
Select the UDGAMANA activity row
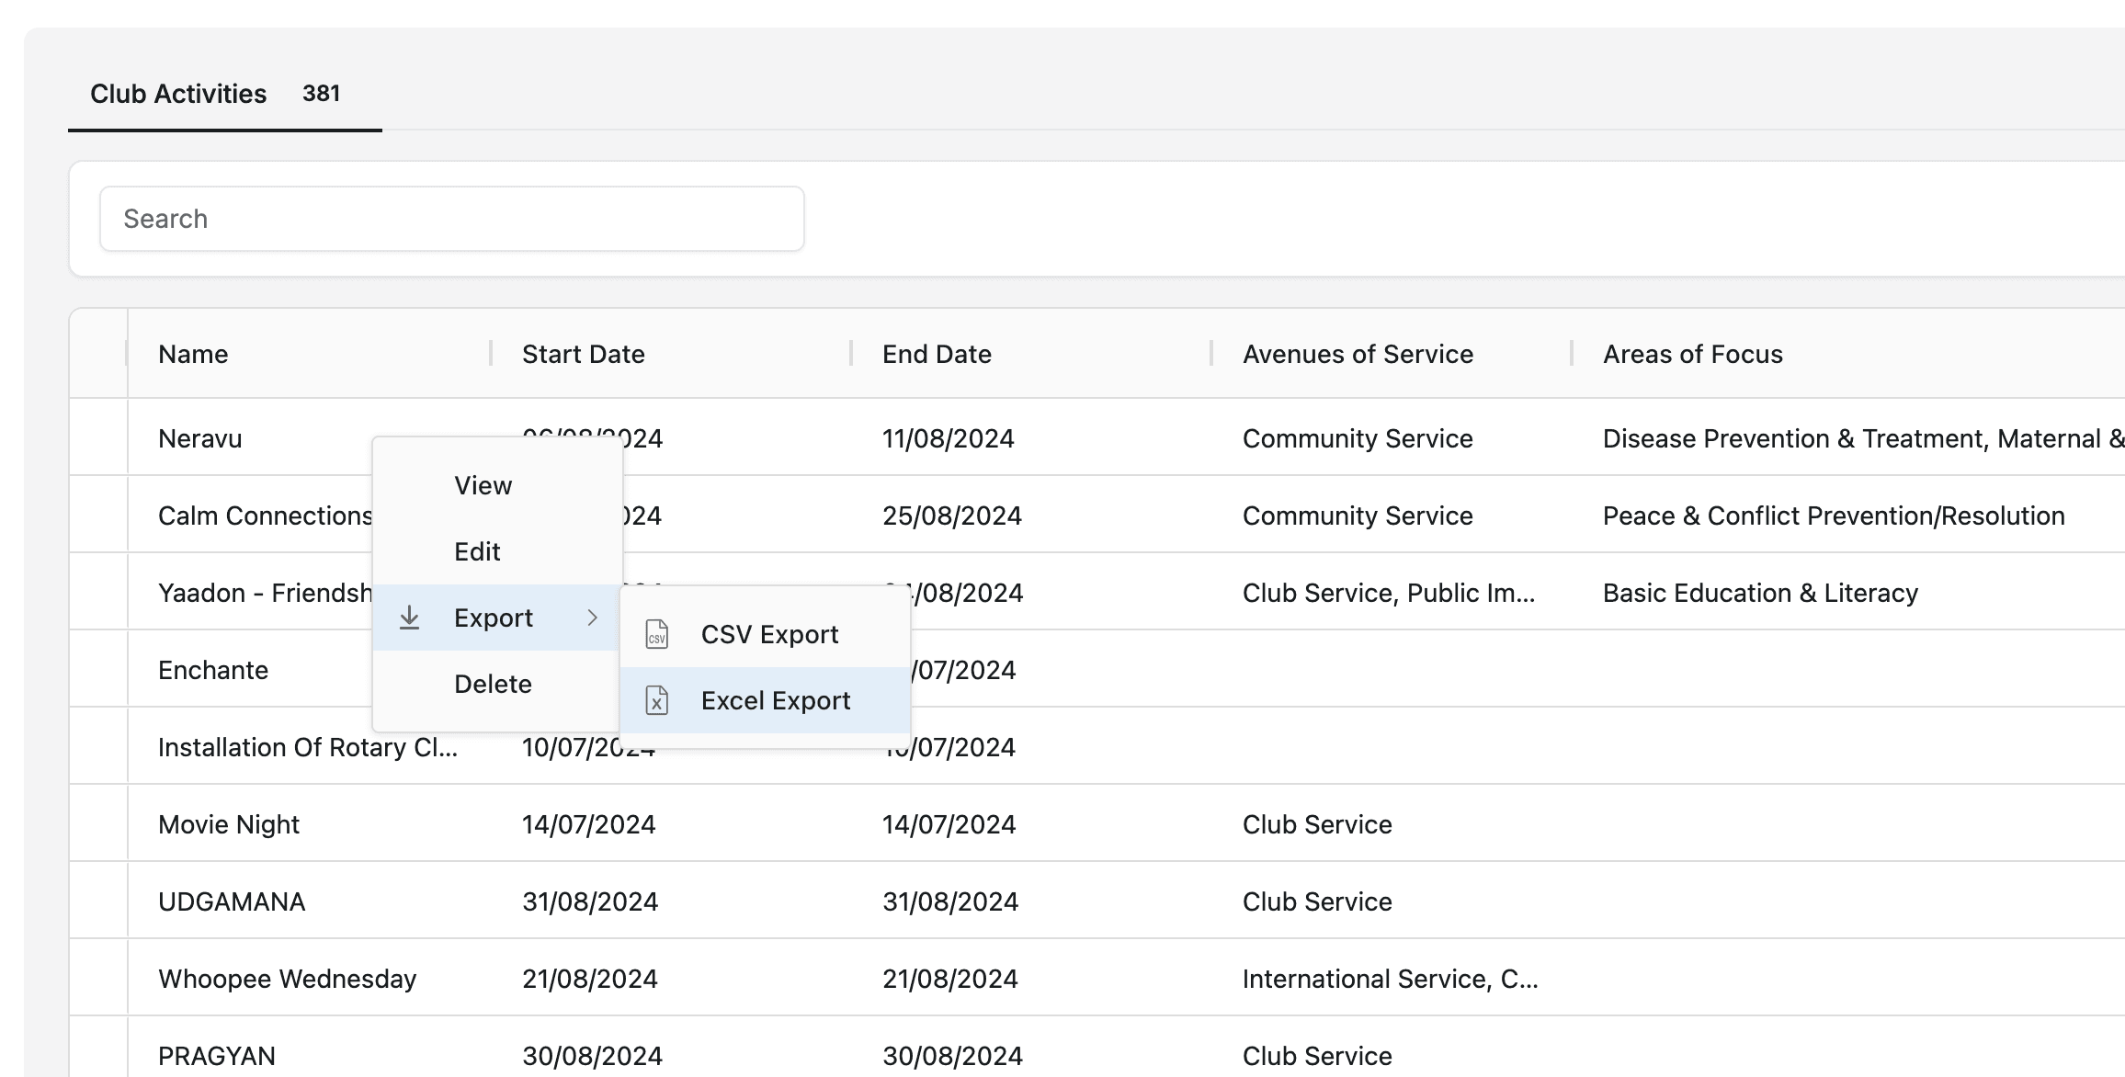232,901
